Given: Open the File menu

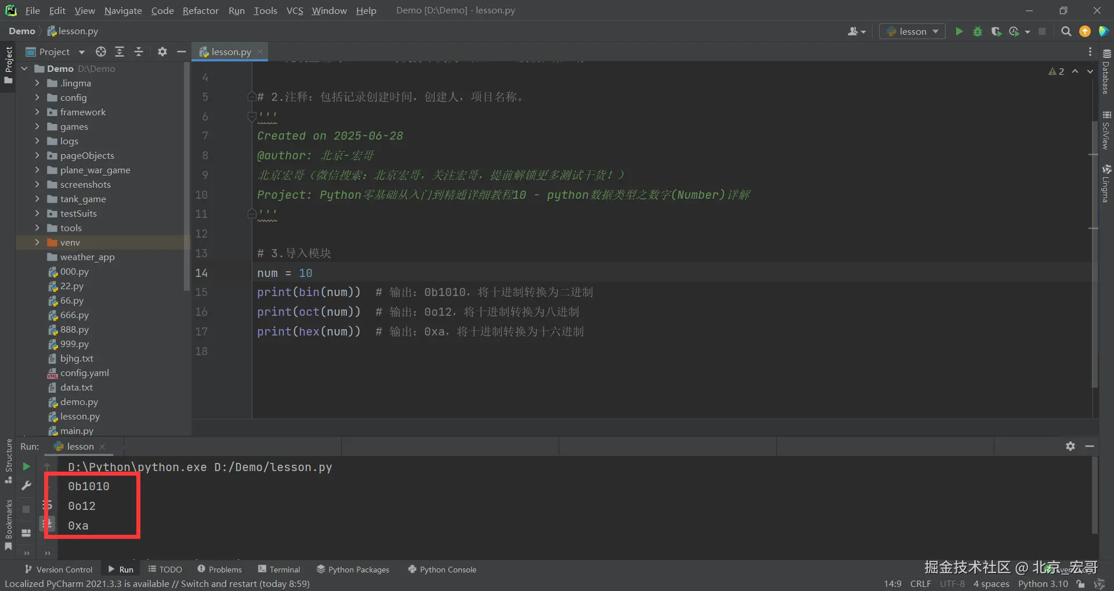Looking at the screenshot, I should 32,10.
